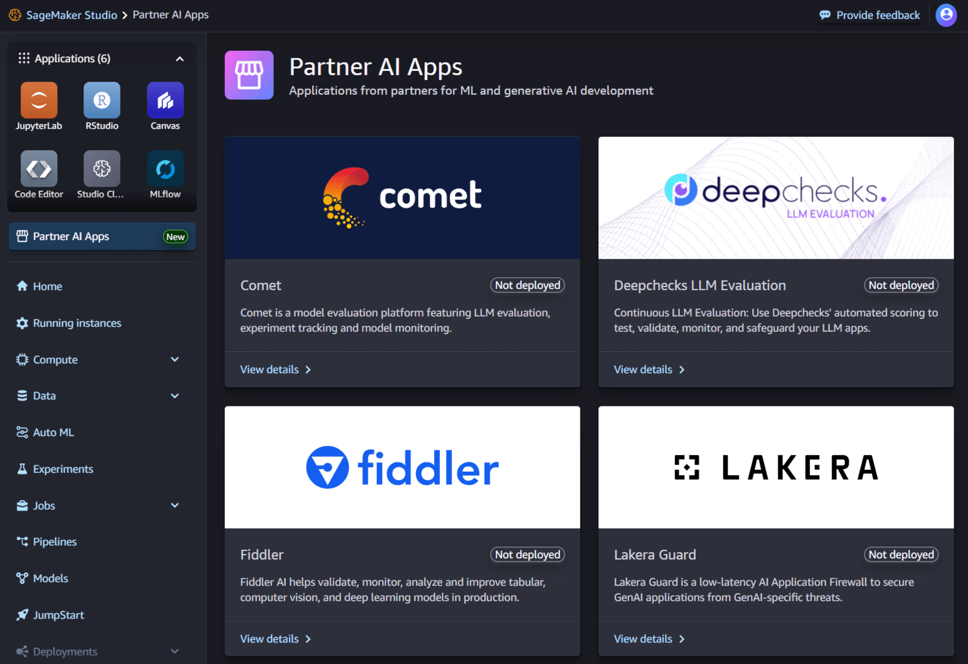
Task: Open Pipelines in the sidebar
Action: click(x=55, y=542)
